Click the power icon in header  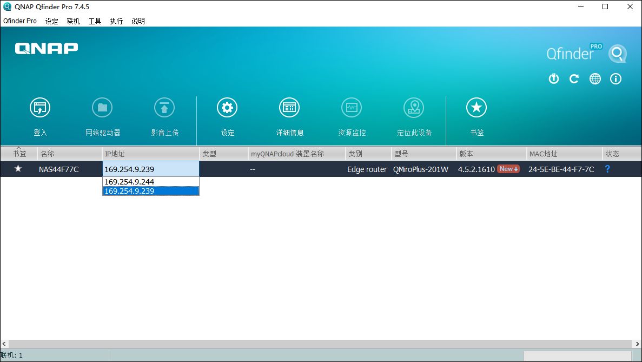point(553,78)
